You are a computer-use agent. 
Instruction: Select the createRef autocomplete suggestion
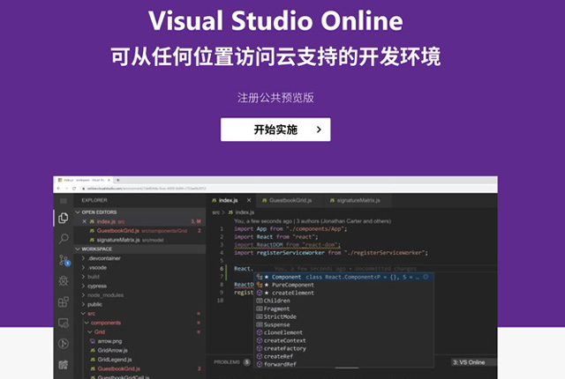tap(343, 356)
